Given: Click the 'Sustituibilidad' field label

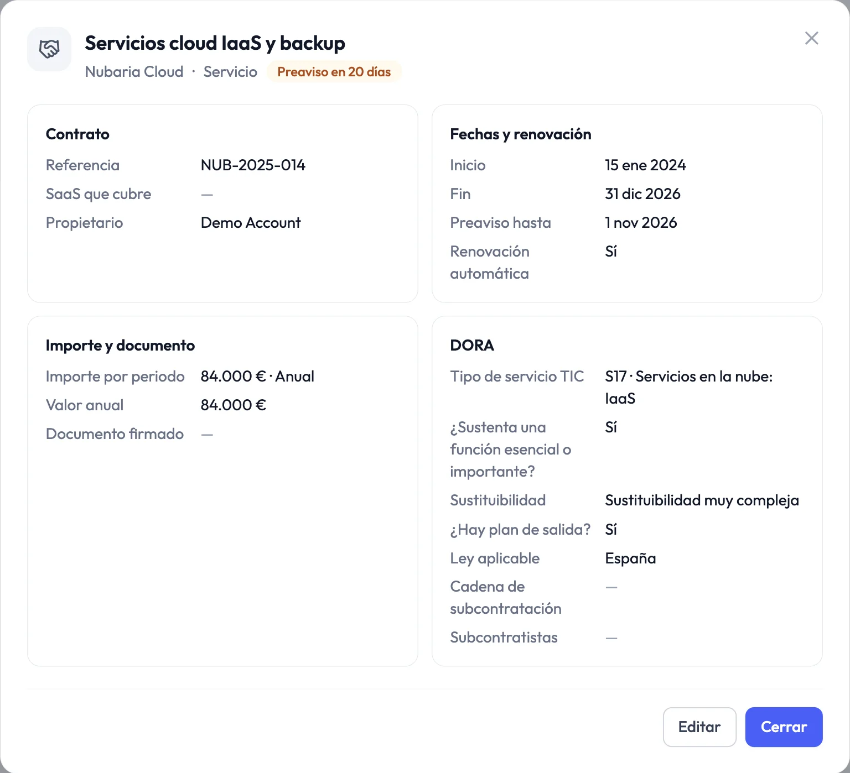Looking at the screenshot, I should (x=497, y=500).
